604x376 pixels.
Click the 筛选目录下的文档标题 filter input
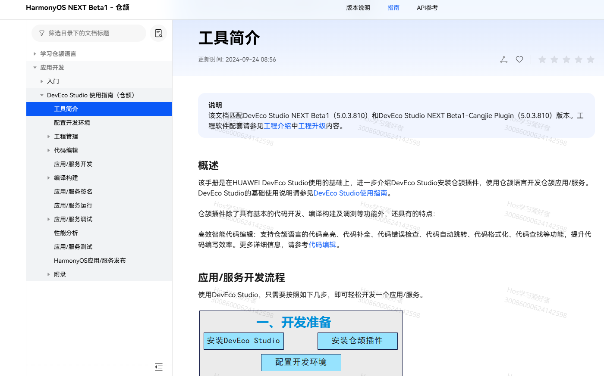(89, 33)
